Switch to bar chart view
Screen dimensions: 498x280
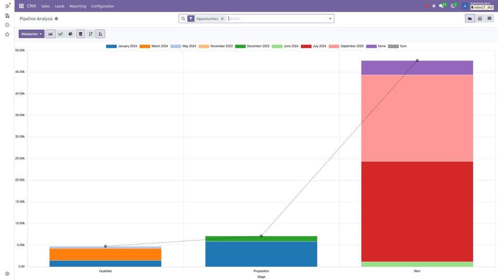coord(51,34)
